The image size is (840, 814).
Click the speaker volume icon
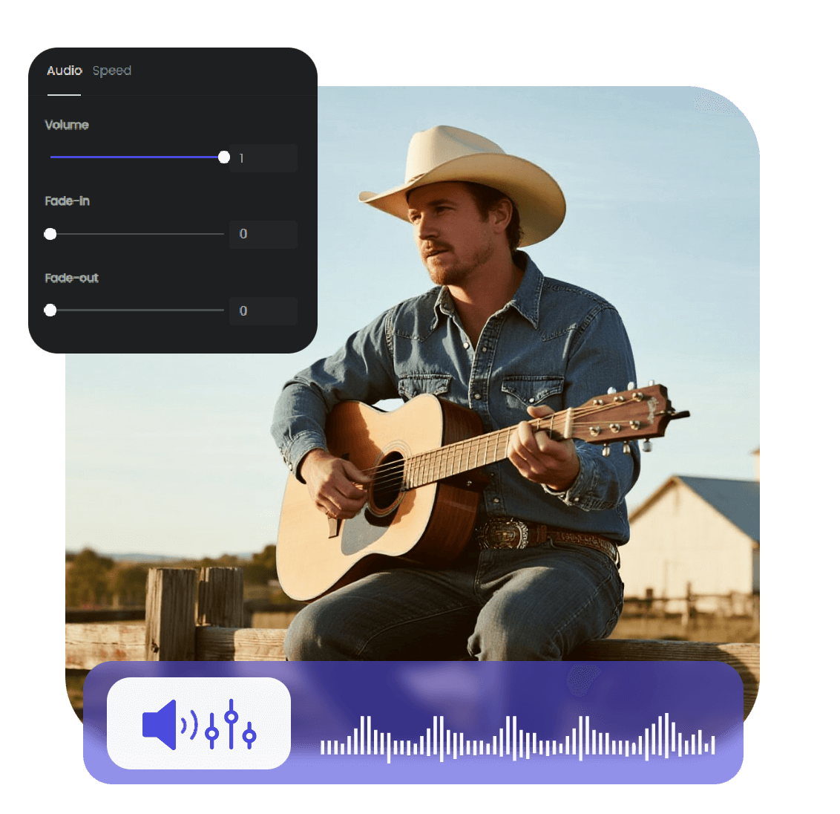point(159,724)
